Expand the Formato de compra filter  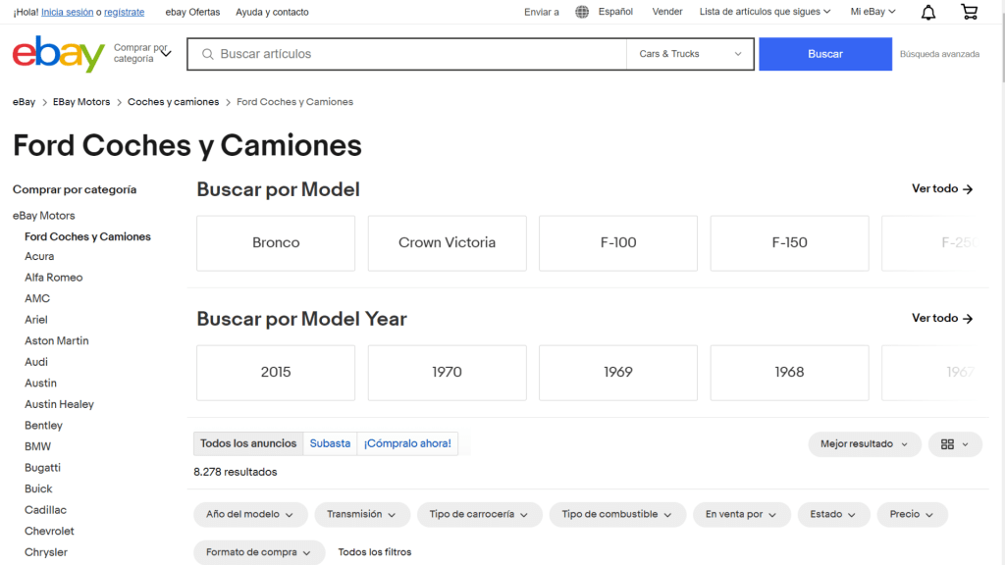(259, 552)
